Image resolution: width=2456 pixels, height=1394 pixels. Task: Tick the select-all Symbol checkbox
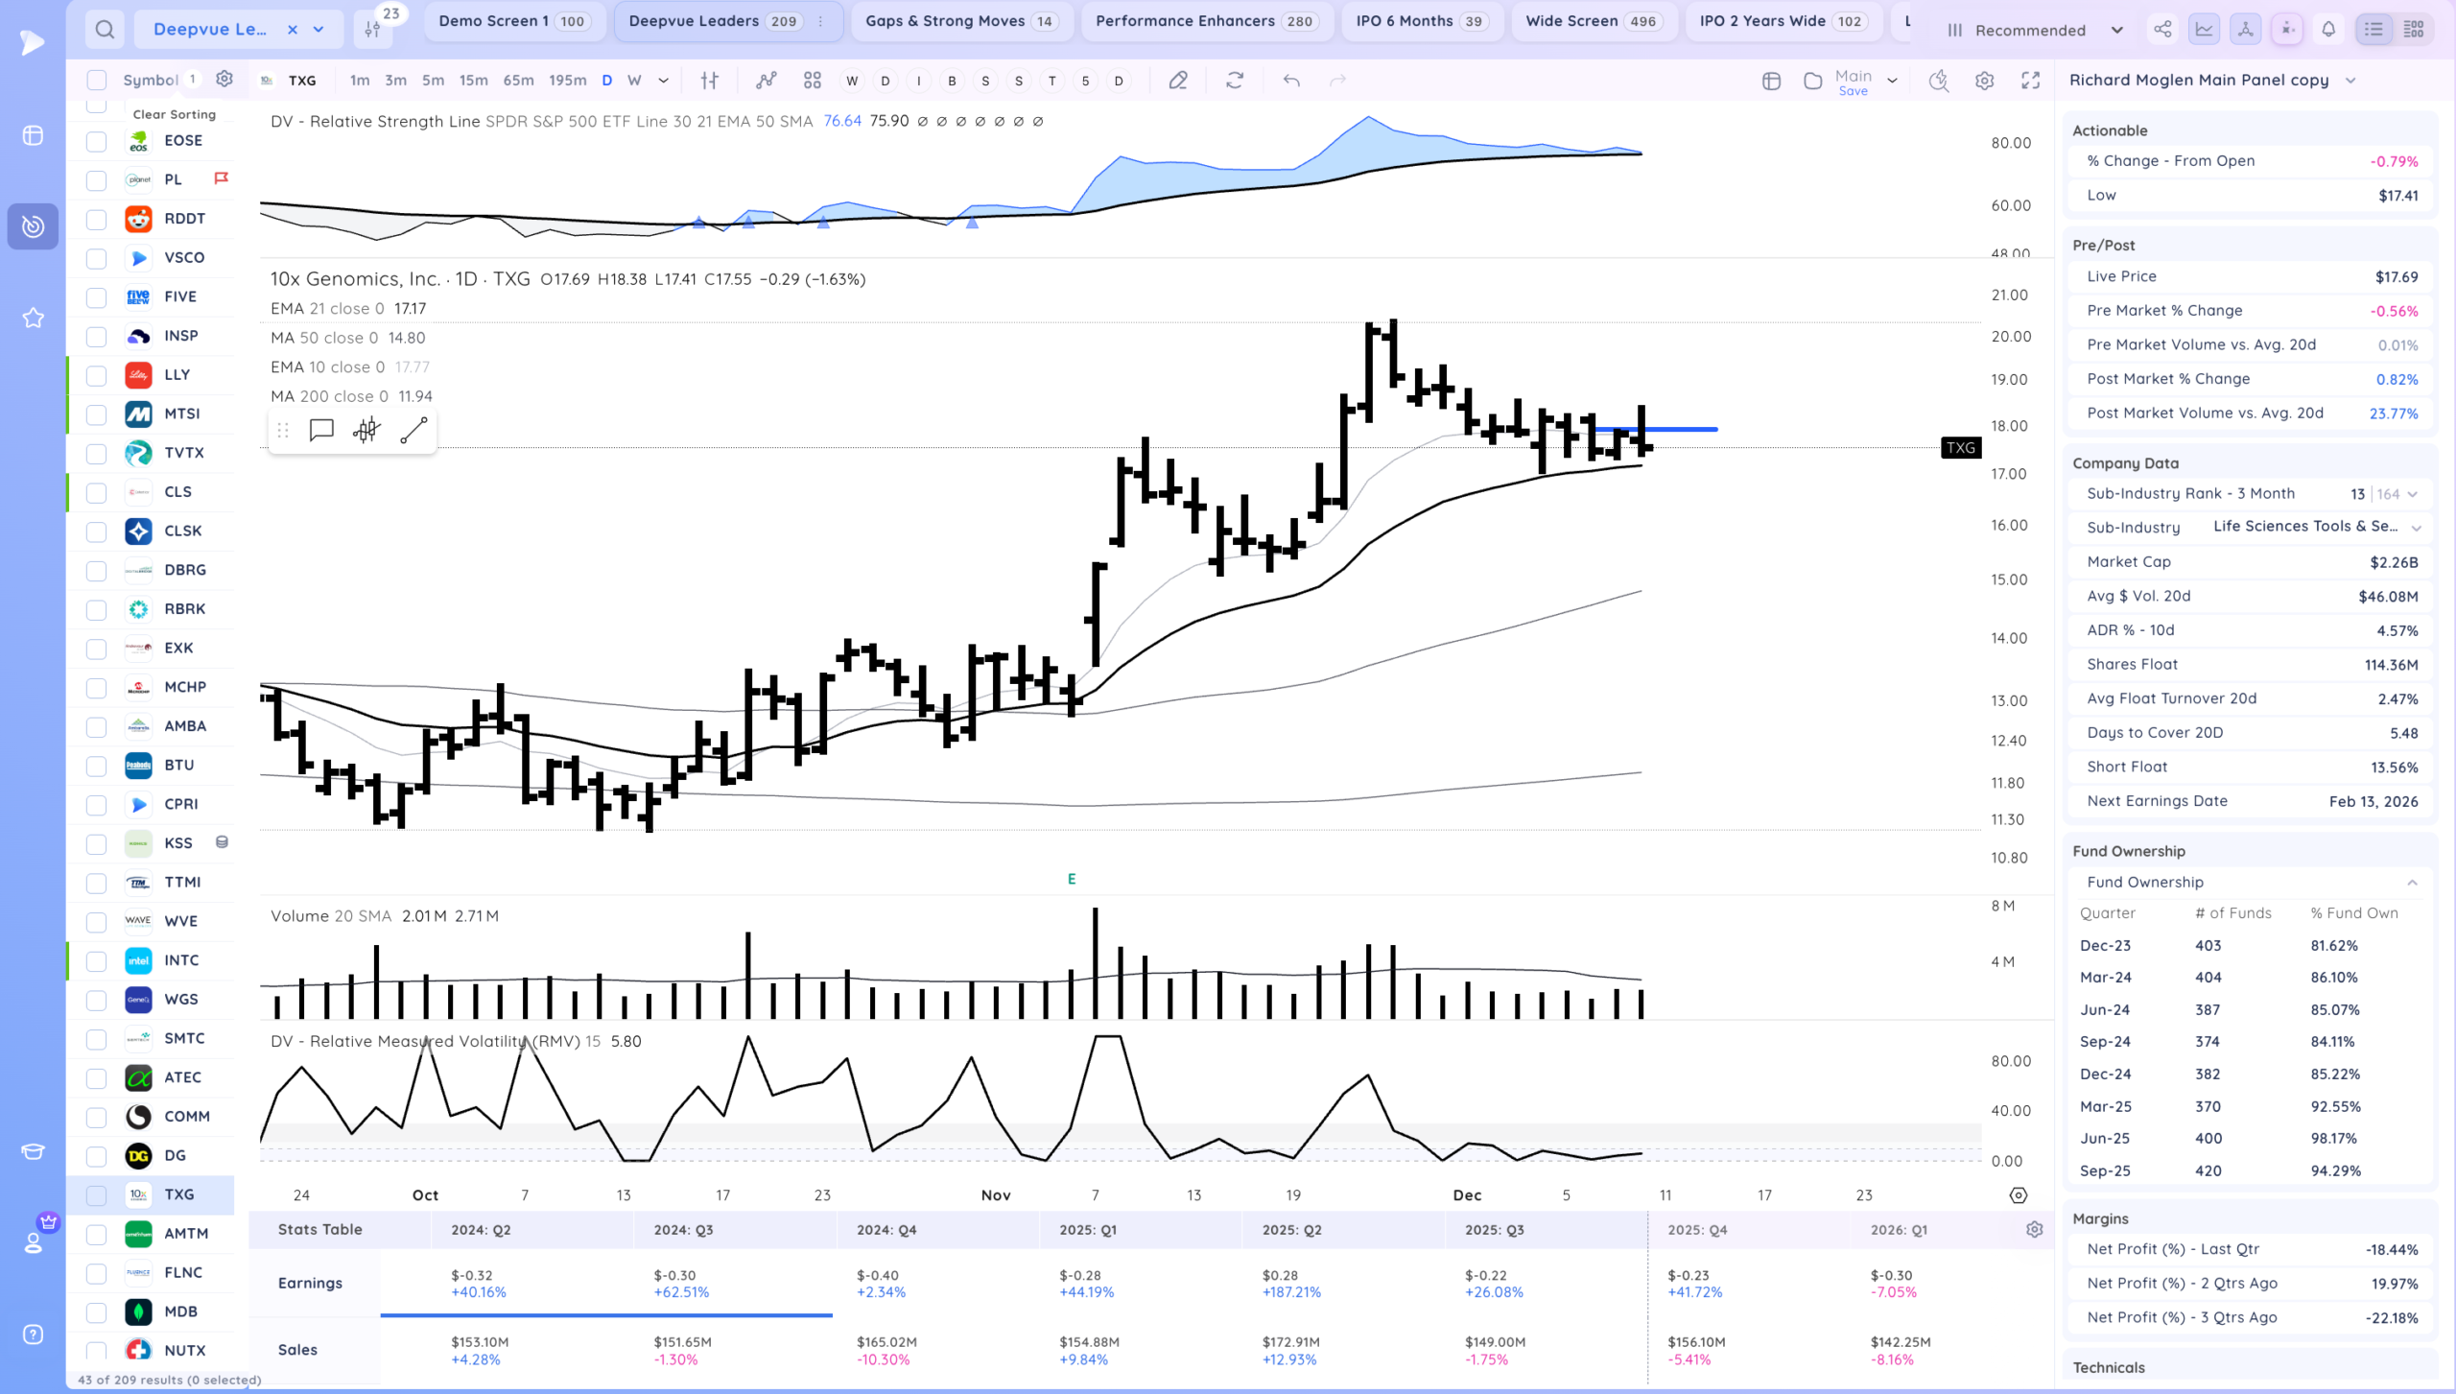96,80
